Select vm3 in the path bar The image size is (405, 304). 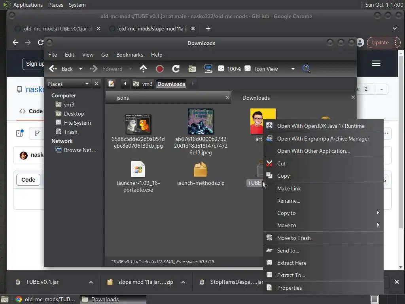142,84
